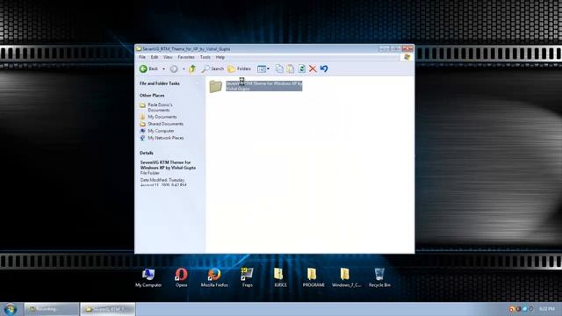Click the red Delete X icon
This screenshot has width=562, height=316.
point(313,68)
